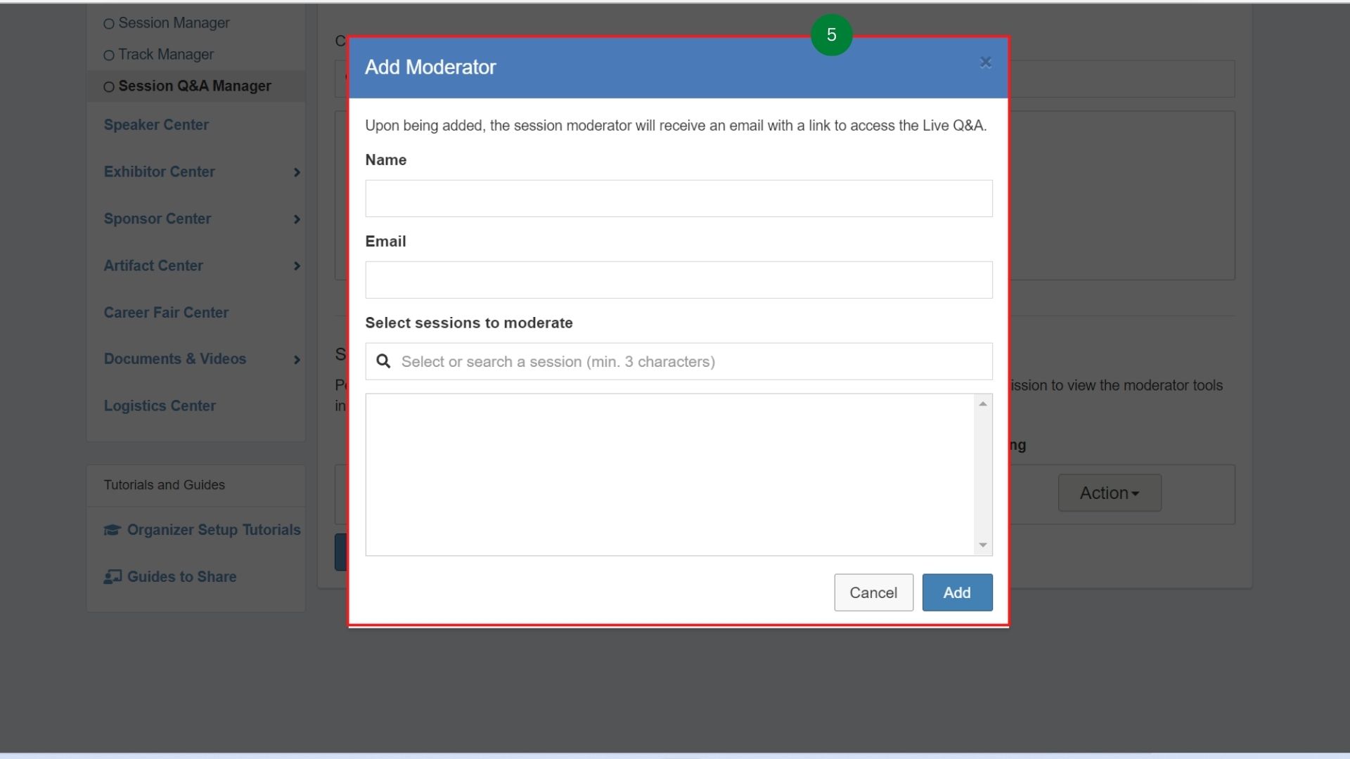
Task: Click scroll up arrow in sessions list
Action: click(x=982, y=404)
